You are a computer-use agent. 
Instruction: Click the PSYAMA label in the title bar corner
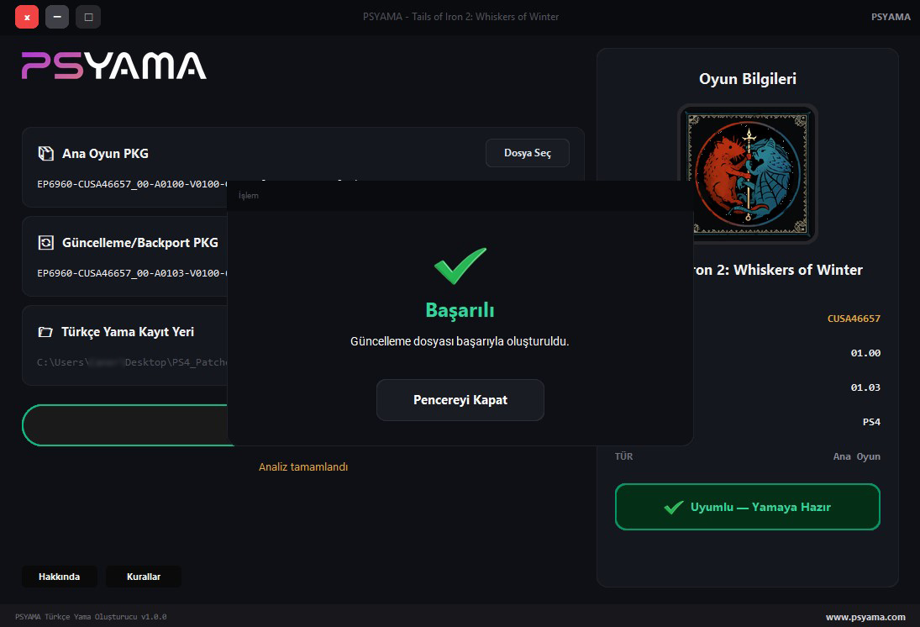(891, 17)
